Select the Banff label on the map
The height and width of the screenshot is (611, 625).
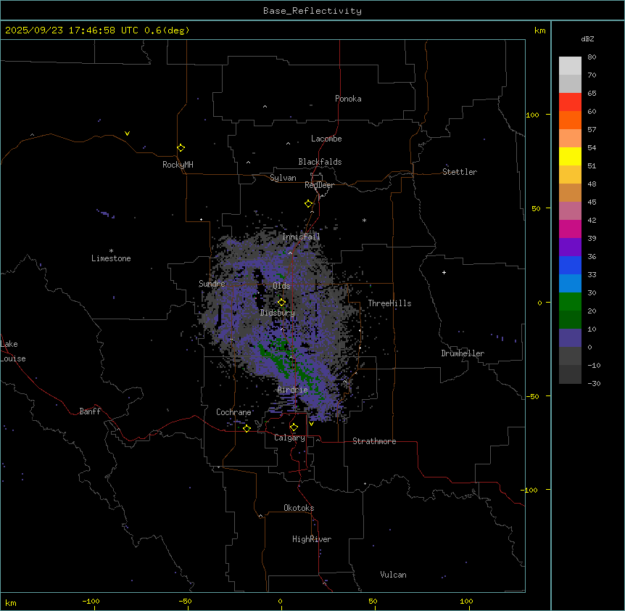(90, 411)
